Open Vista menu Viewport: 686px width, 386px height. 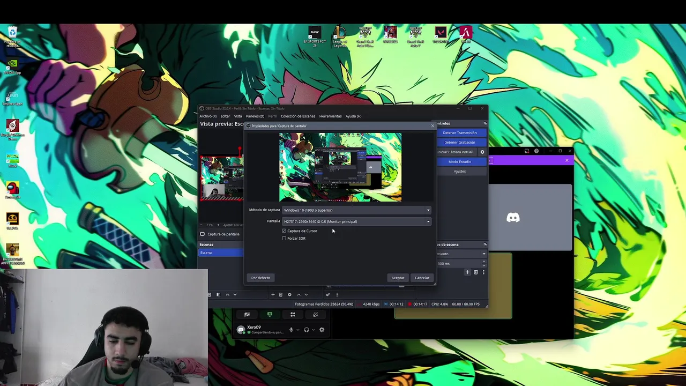point(238,116)
